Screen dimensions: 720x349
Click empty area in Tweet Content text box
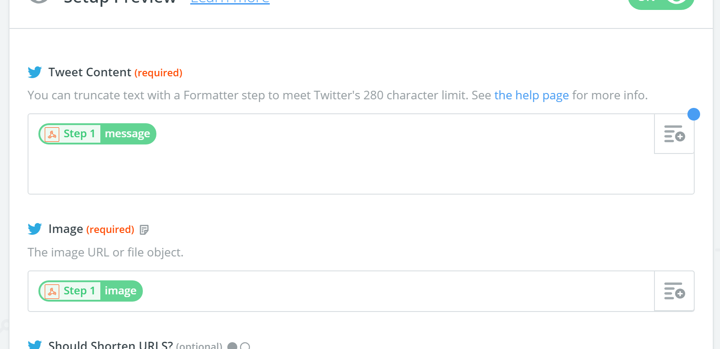point(341,169)
